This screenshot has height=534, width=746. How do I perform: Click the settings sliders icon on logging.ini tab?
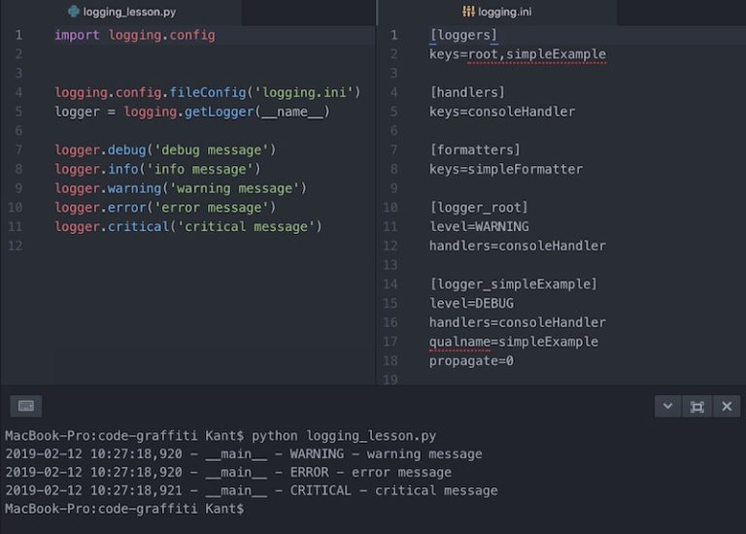(468, 12)
